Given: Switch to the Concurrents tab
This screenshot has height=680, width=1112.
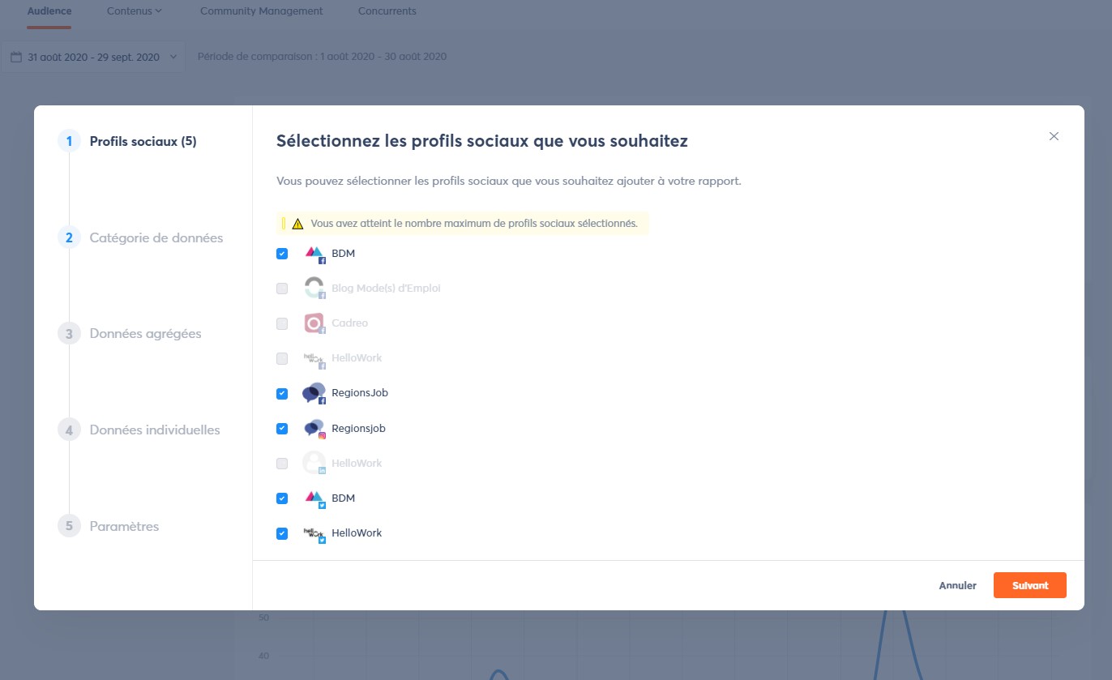Looking at the screenshot, I should coord(387,11).
